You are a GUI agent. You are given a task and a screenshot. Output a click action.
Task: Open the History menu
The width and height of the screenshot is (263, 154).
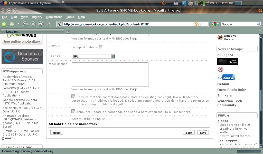click(x=37, y=17)
